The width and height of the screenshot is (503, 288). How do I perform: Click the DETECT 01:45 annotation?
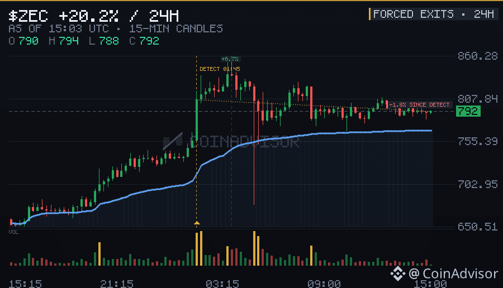pyautogui.click(x=220, y=69)
